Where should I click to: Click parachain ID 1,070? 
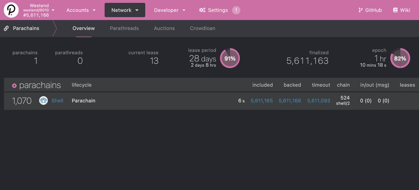[x=22, y=101]
